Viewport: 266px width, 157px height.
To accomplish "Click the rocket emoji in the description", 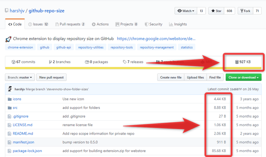I will click(8, 39).
